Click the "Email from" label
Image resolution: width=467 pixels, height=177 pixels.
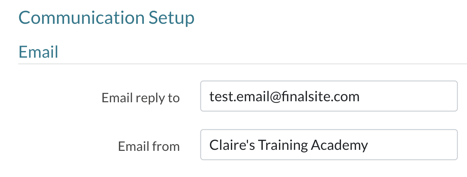click(149, 146)
